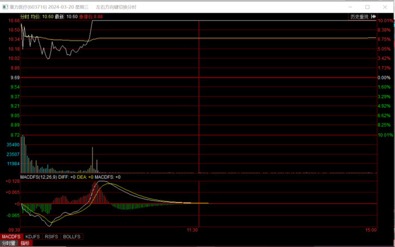This screenshot has width=395, height=247.
Task: Switch to the KDJFS indicator tab
Action: [x=33, y=236]
